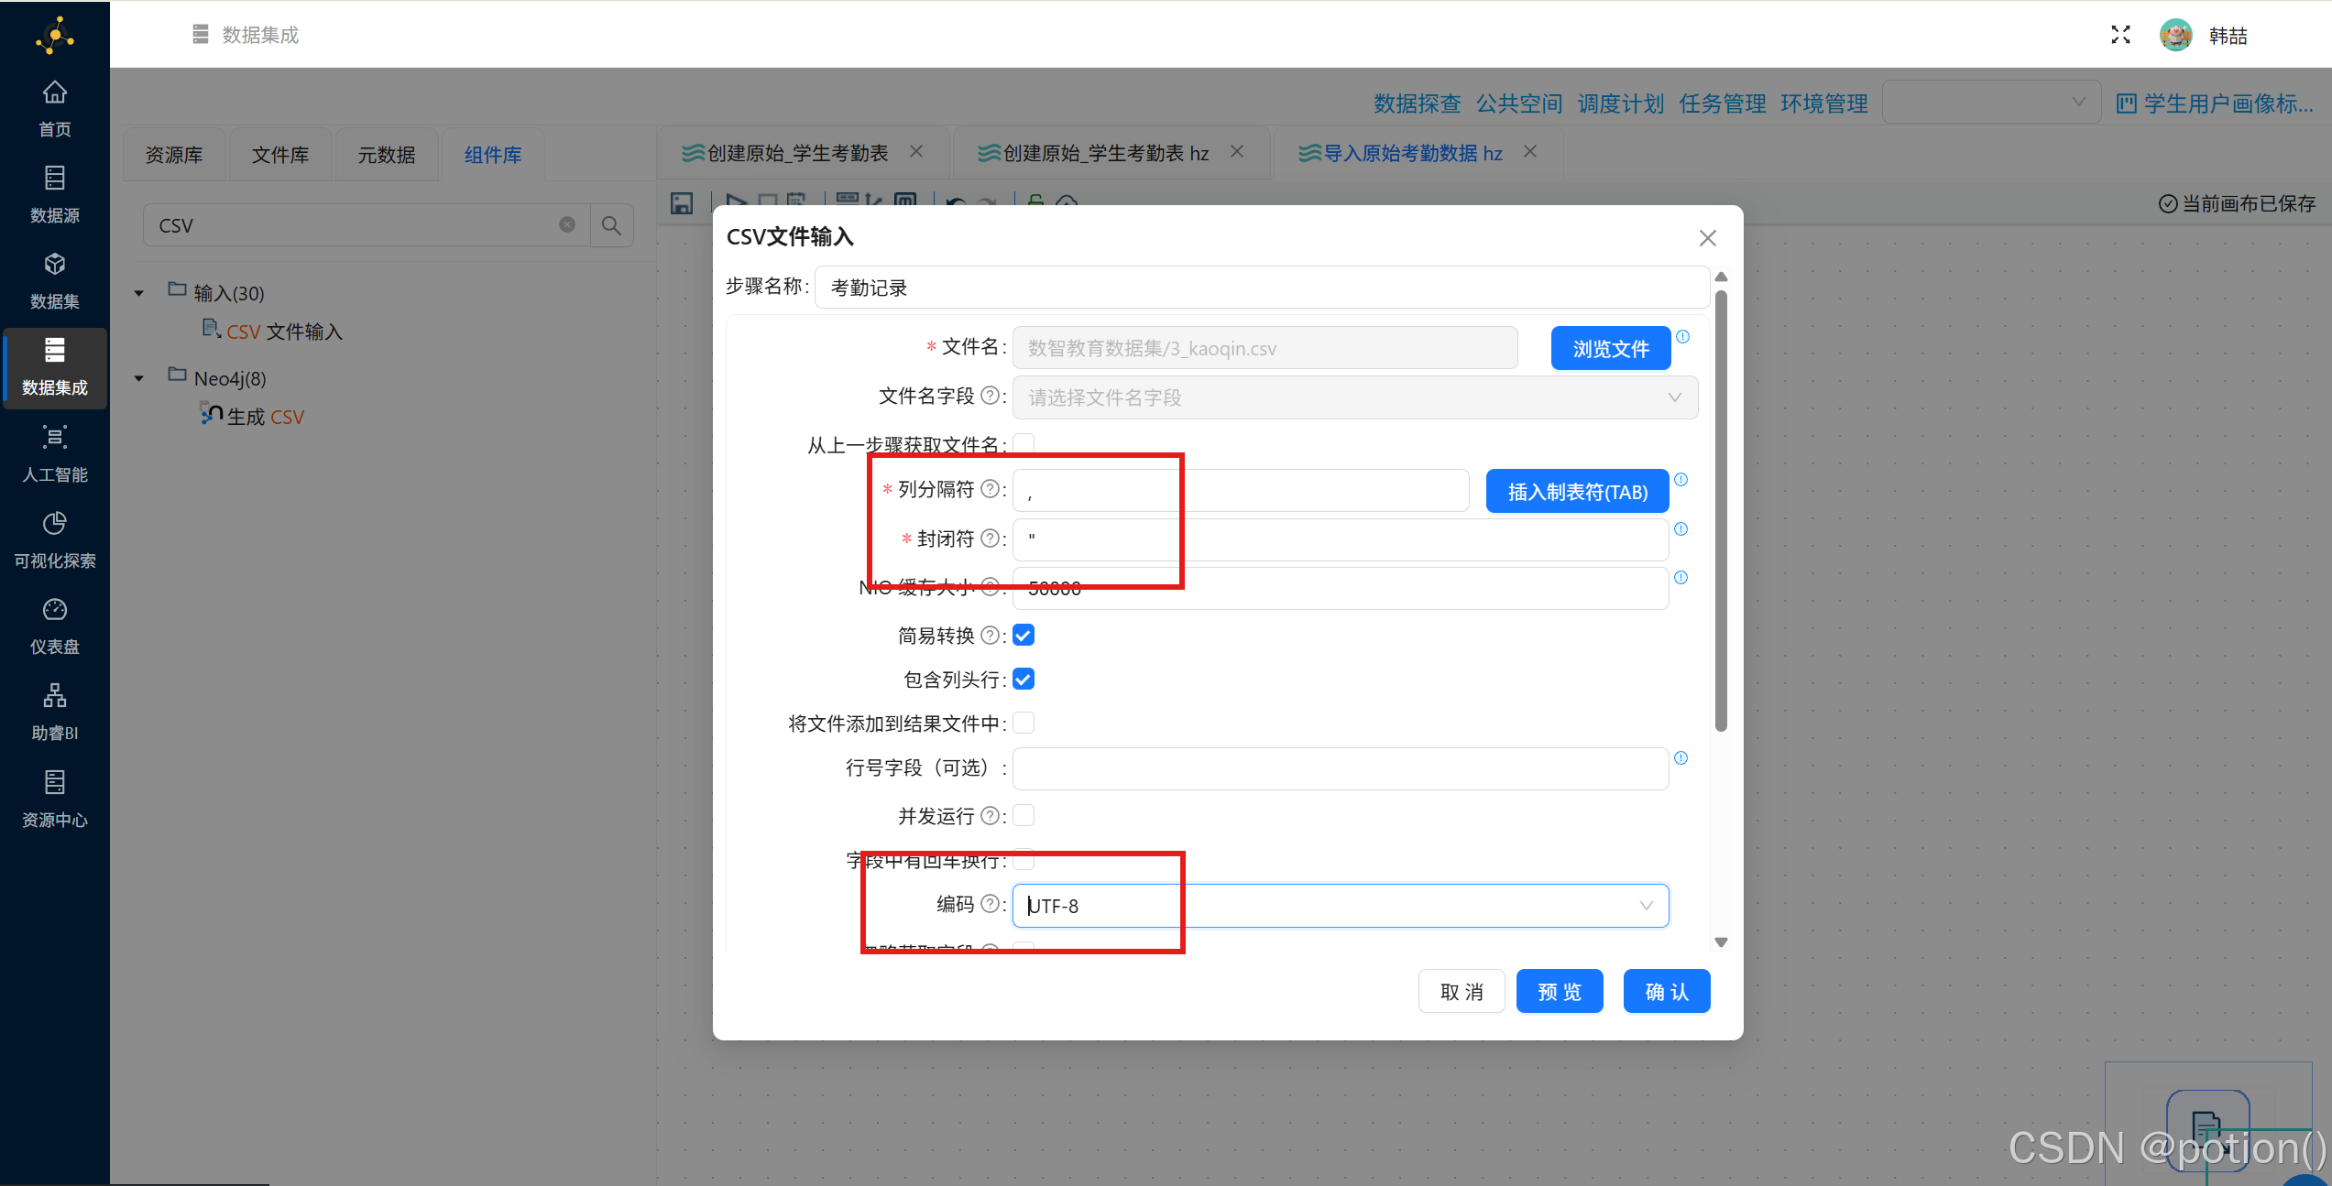This screenshot has width=2332, height=1186.
Task: Open the 人工智能 sidebar item
Action: click(x=55, y=453)
